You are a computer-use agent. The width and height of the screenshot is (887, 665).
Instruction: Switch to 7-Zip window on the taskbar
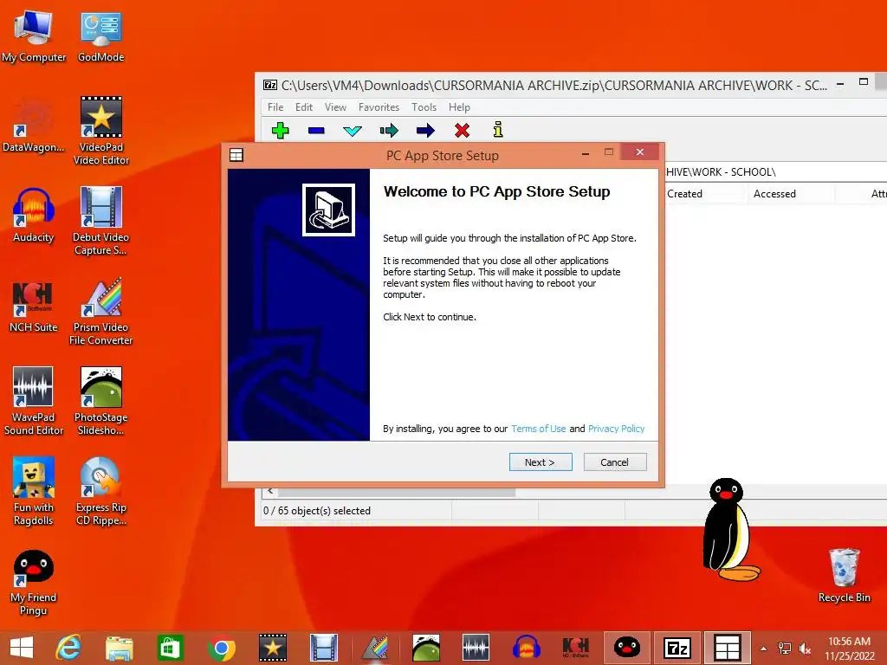[677, 648]
